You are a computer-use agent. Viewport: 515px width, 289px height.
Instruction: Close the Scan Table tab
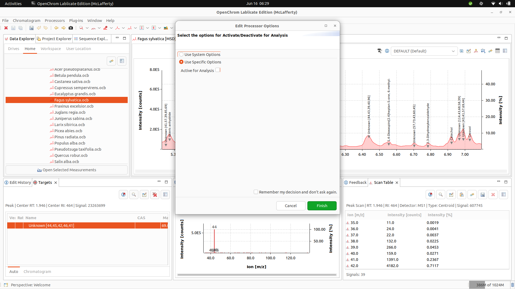[397, 182]
